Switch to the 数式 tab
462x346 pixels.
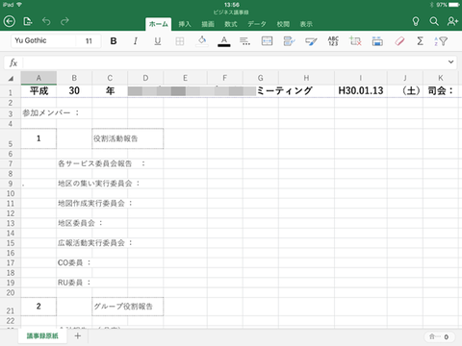[x=231, y=24]
